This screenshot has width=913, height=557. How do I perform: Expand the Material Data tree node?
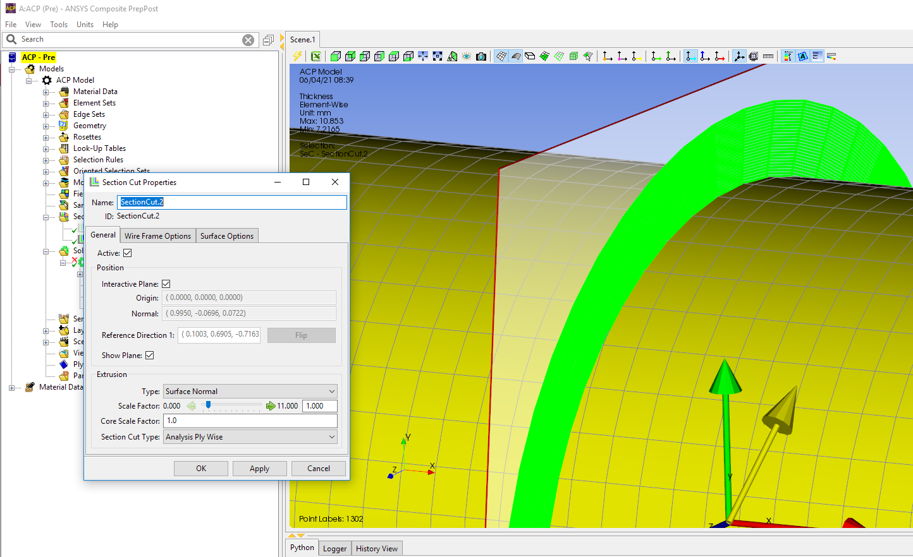click(x=46, y=92)
